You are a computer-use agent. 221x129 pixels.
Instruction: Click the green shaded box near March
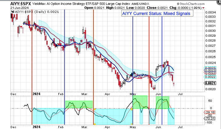(79, 104)
